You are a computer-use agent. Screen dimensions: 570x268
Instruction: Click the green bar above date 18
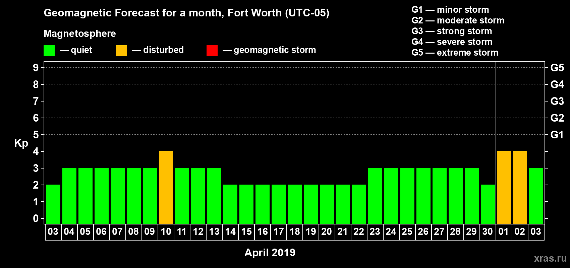click(x=295, y=204)
